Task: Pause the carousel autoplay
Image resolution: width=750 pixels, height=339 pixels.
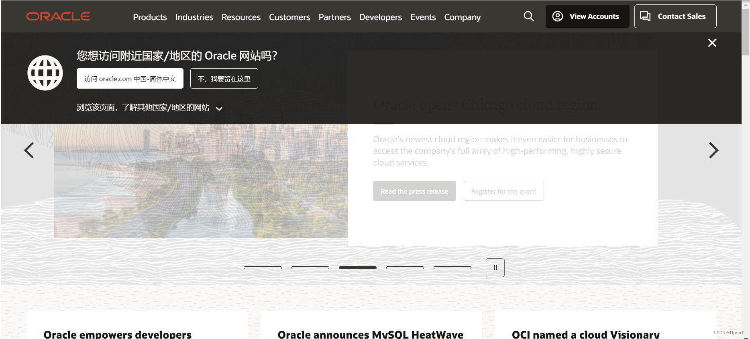Action: [x=495, y=268]
